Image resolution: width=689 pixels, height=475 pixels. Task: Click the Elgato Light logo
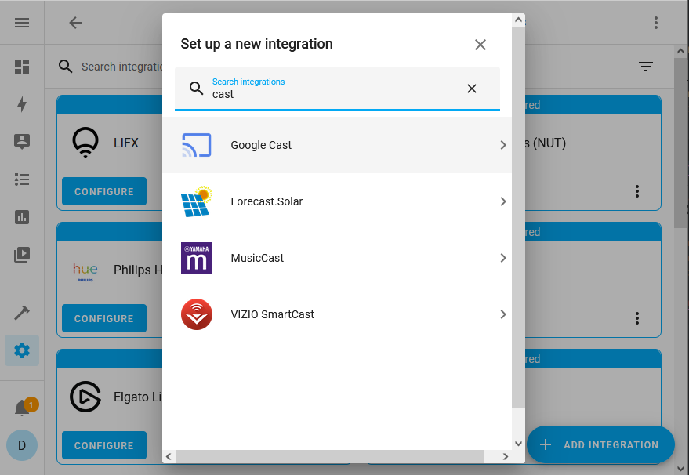point(85,397)
